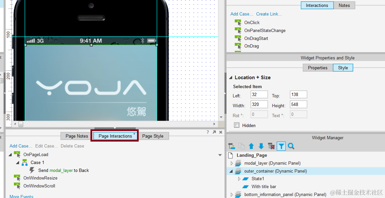Click the OnPanelStateChange event icon
This screenshot has height=198, width=385.
pos(238,30)
